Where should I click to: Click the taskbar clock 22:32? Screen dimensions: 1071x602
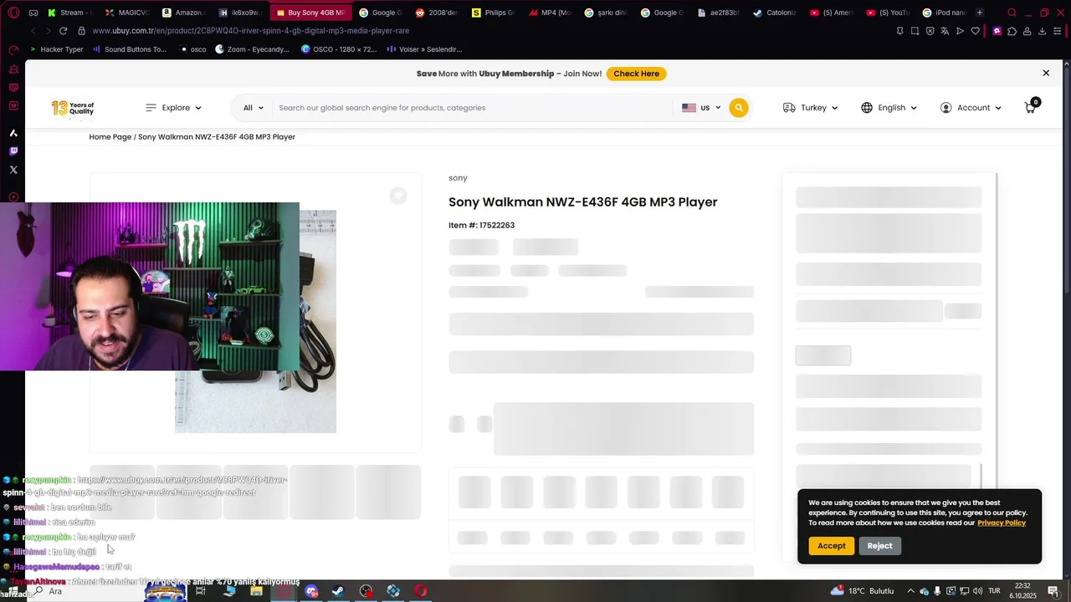click(1022, 591)
